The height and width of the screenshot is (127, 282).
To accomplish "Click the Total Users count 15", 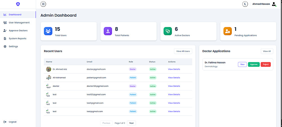I will point(58,29).
